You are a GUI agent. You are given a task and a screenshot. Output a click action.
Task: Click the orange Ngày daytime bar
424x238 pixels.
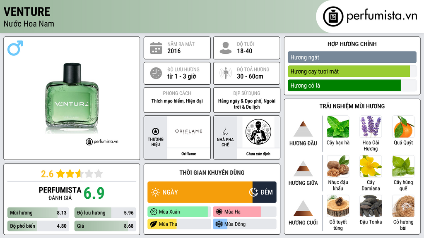[200, 192]
